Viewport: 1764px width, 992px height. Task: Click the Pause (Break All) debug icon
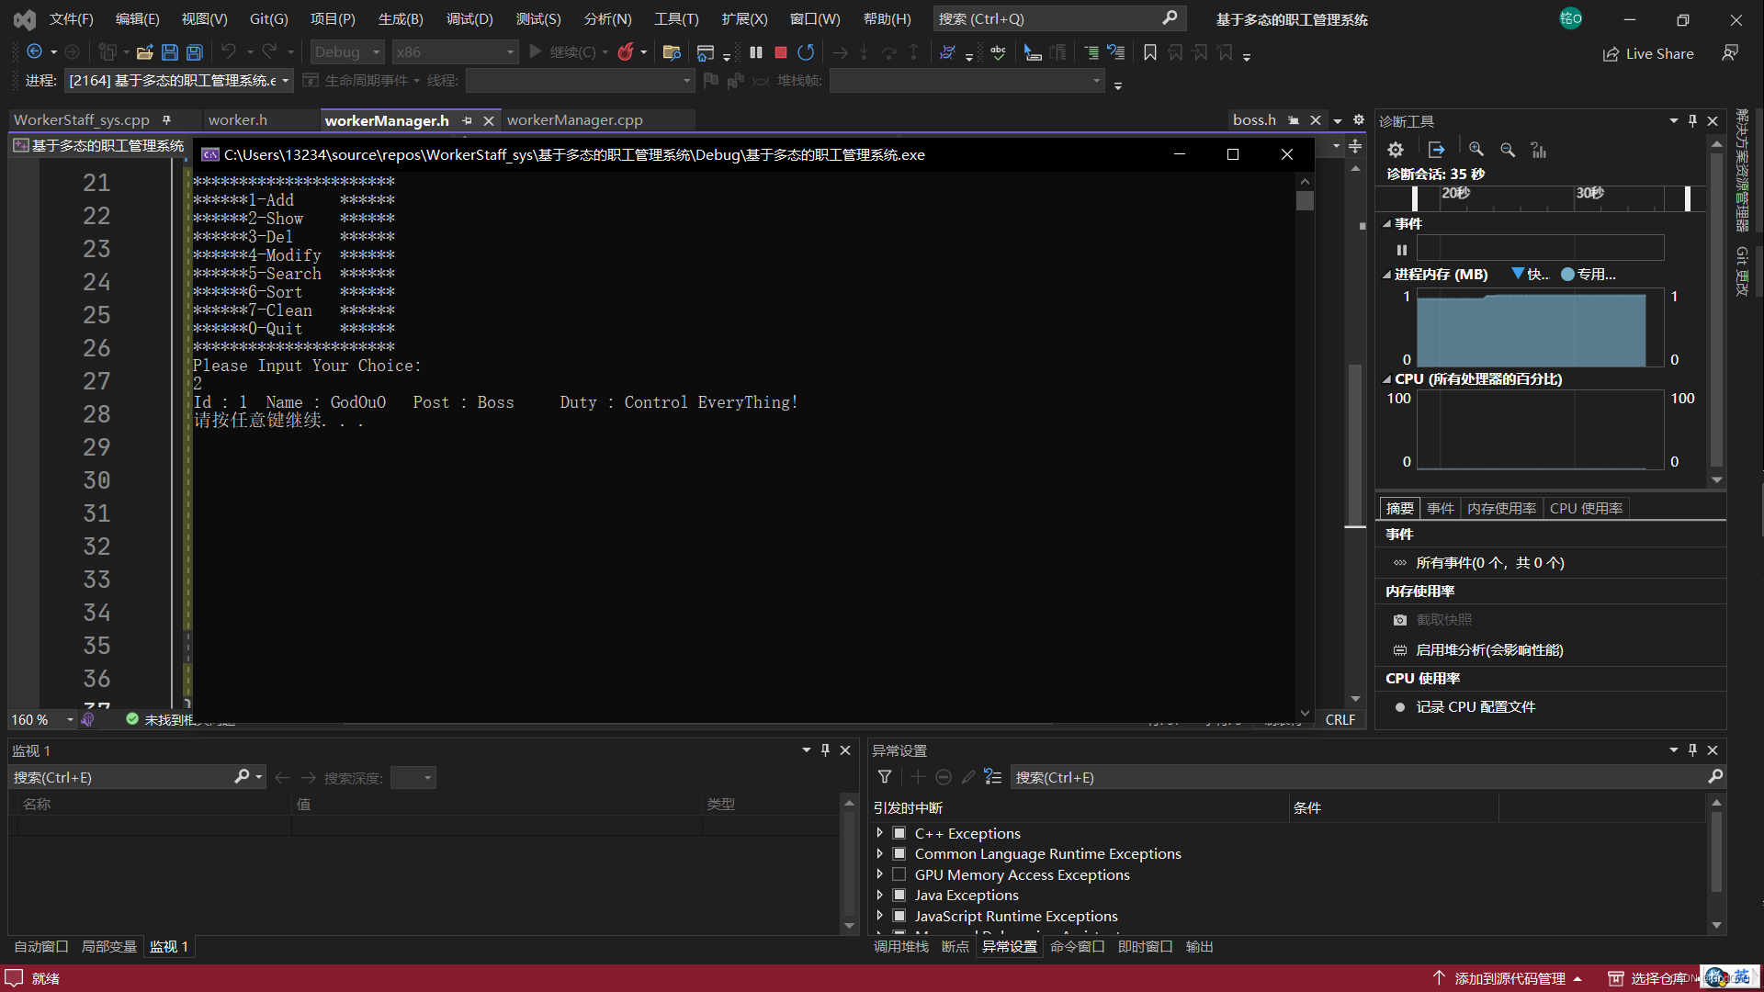tap(755, 52)
